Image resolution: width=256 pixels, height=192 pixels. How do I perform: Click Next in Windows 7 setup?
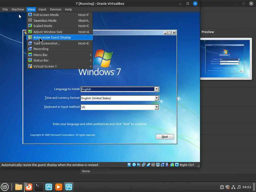point(165,137)
